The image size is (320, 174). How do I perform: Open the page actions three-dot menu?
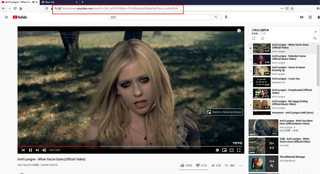coord(282,8)
